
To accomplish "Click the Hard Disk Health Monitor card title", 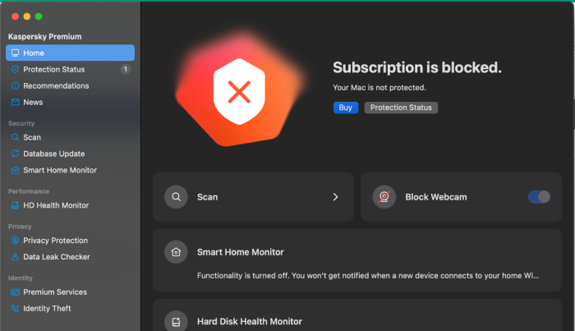I will pyautogui.click(x=250, y=321).
